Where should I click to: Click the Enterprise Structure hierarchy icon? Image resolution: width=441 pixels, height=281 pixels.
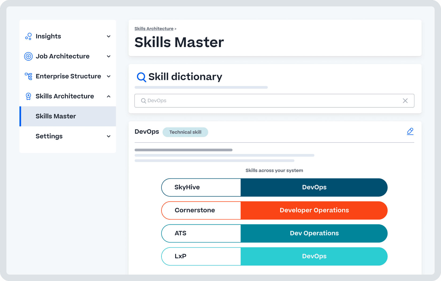28,76
